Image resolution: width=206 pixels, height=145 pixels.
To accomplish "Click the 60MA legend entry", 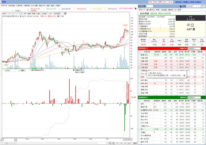I will click(80, 9).
